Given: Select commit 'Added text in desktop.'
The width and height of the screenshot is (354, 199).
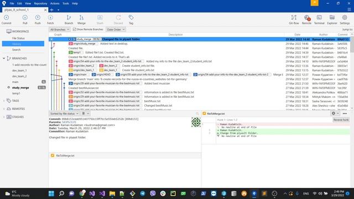Looking at the screenshot, I should coord(114,44).
